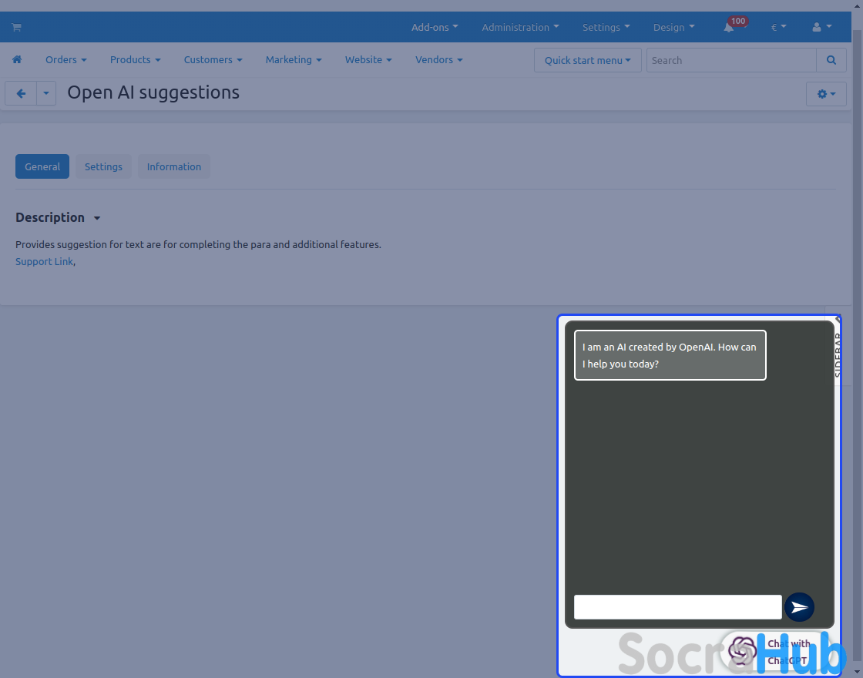
Task: Open the euro currency dropdown
Action: [778, 27]
